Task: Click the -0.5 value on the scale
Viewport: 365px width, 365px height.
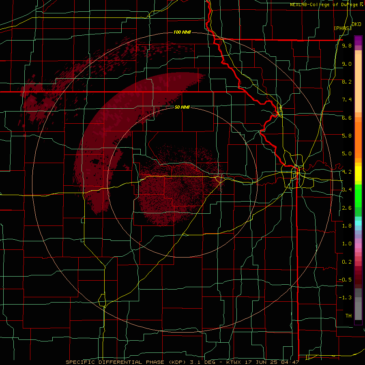Action: pos(345,280)
